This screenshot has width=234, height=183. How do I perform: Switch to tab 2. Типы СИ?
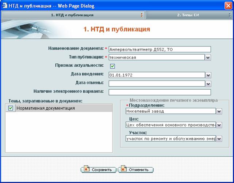pos(189,15)
